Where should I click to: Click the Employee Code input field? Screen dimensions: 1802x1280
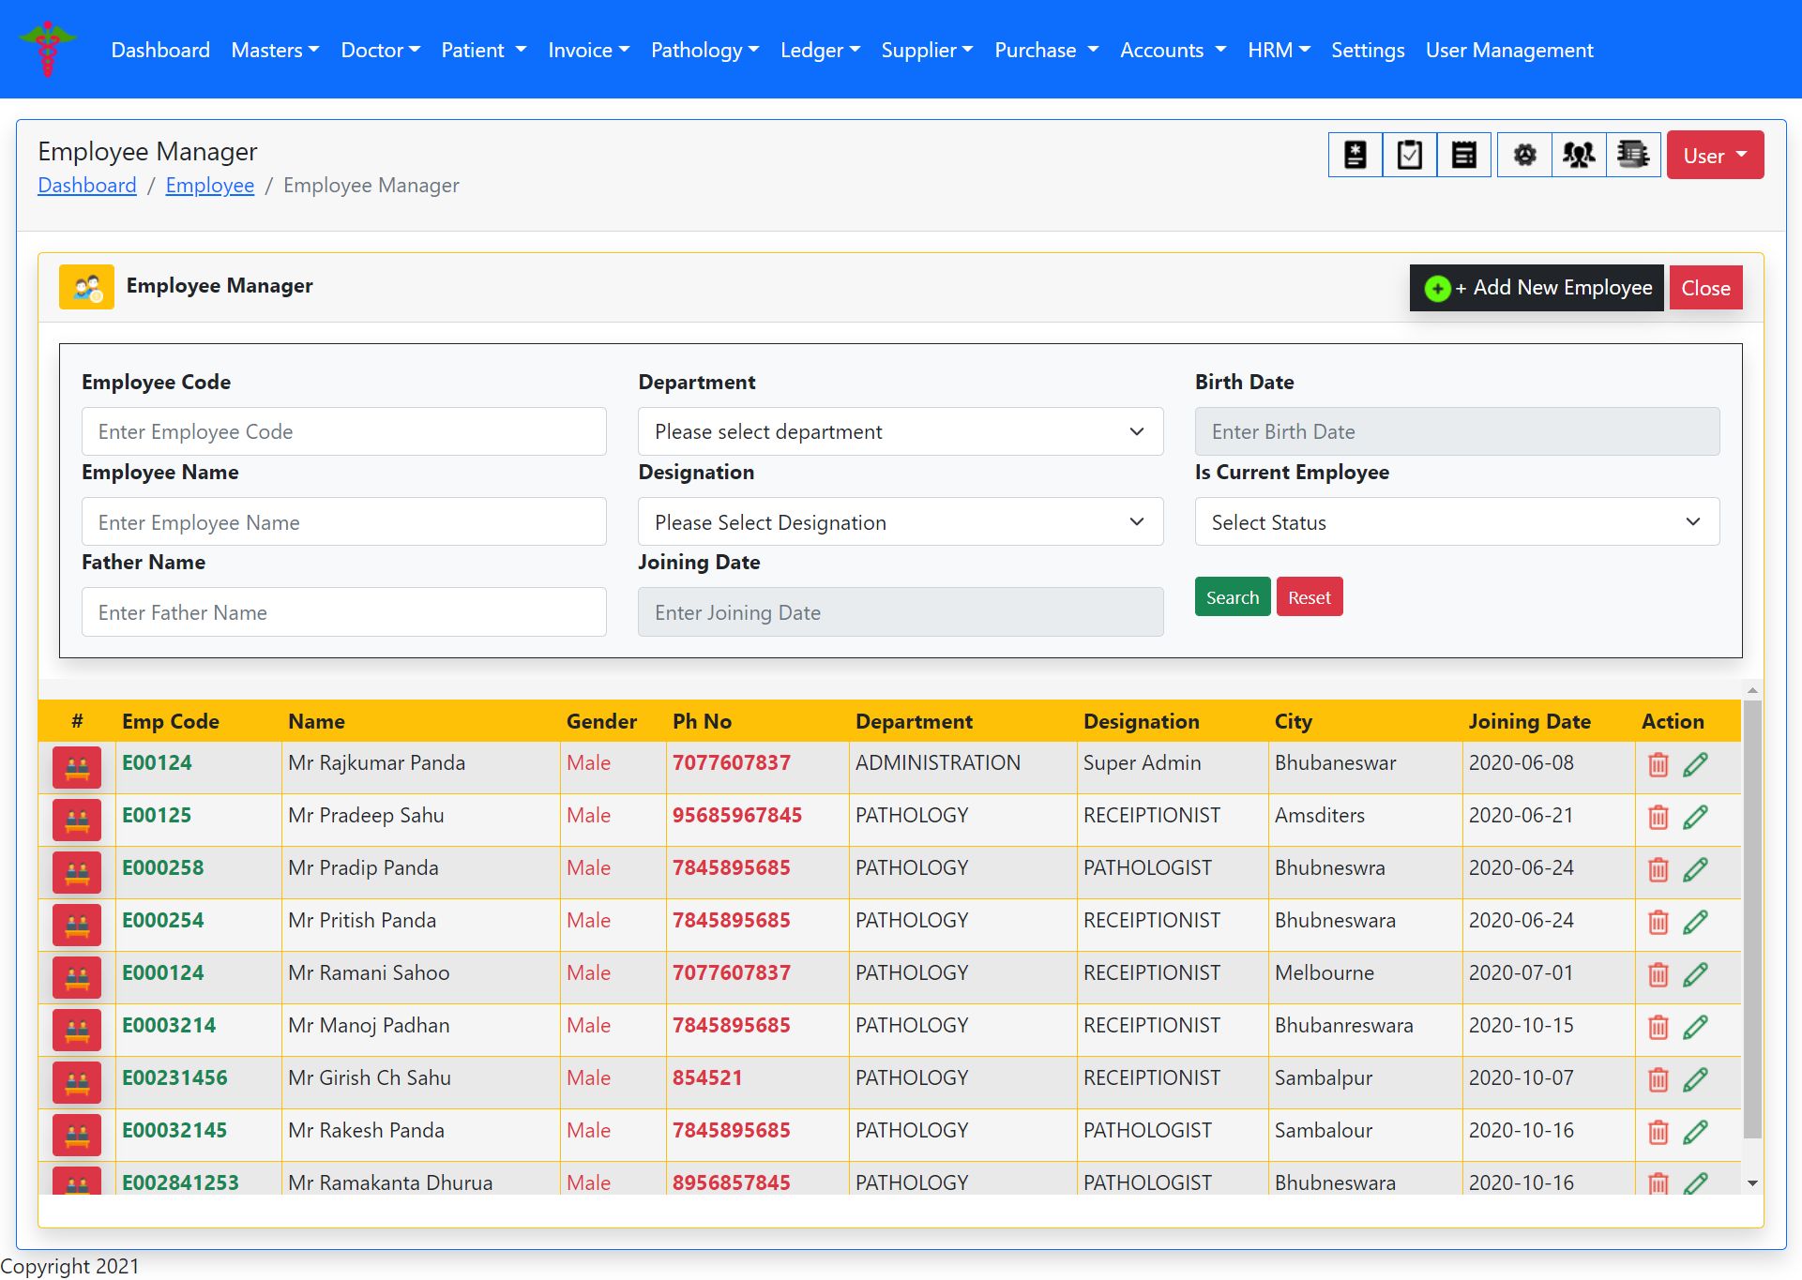(x=343, y=431)
